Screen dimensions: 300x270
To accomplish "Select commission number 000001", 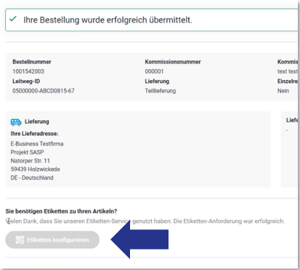I will [x=154, y=71].
